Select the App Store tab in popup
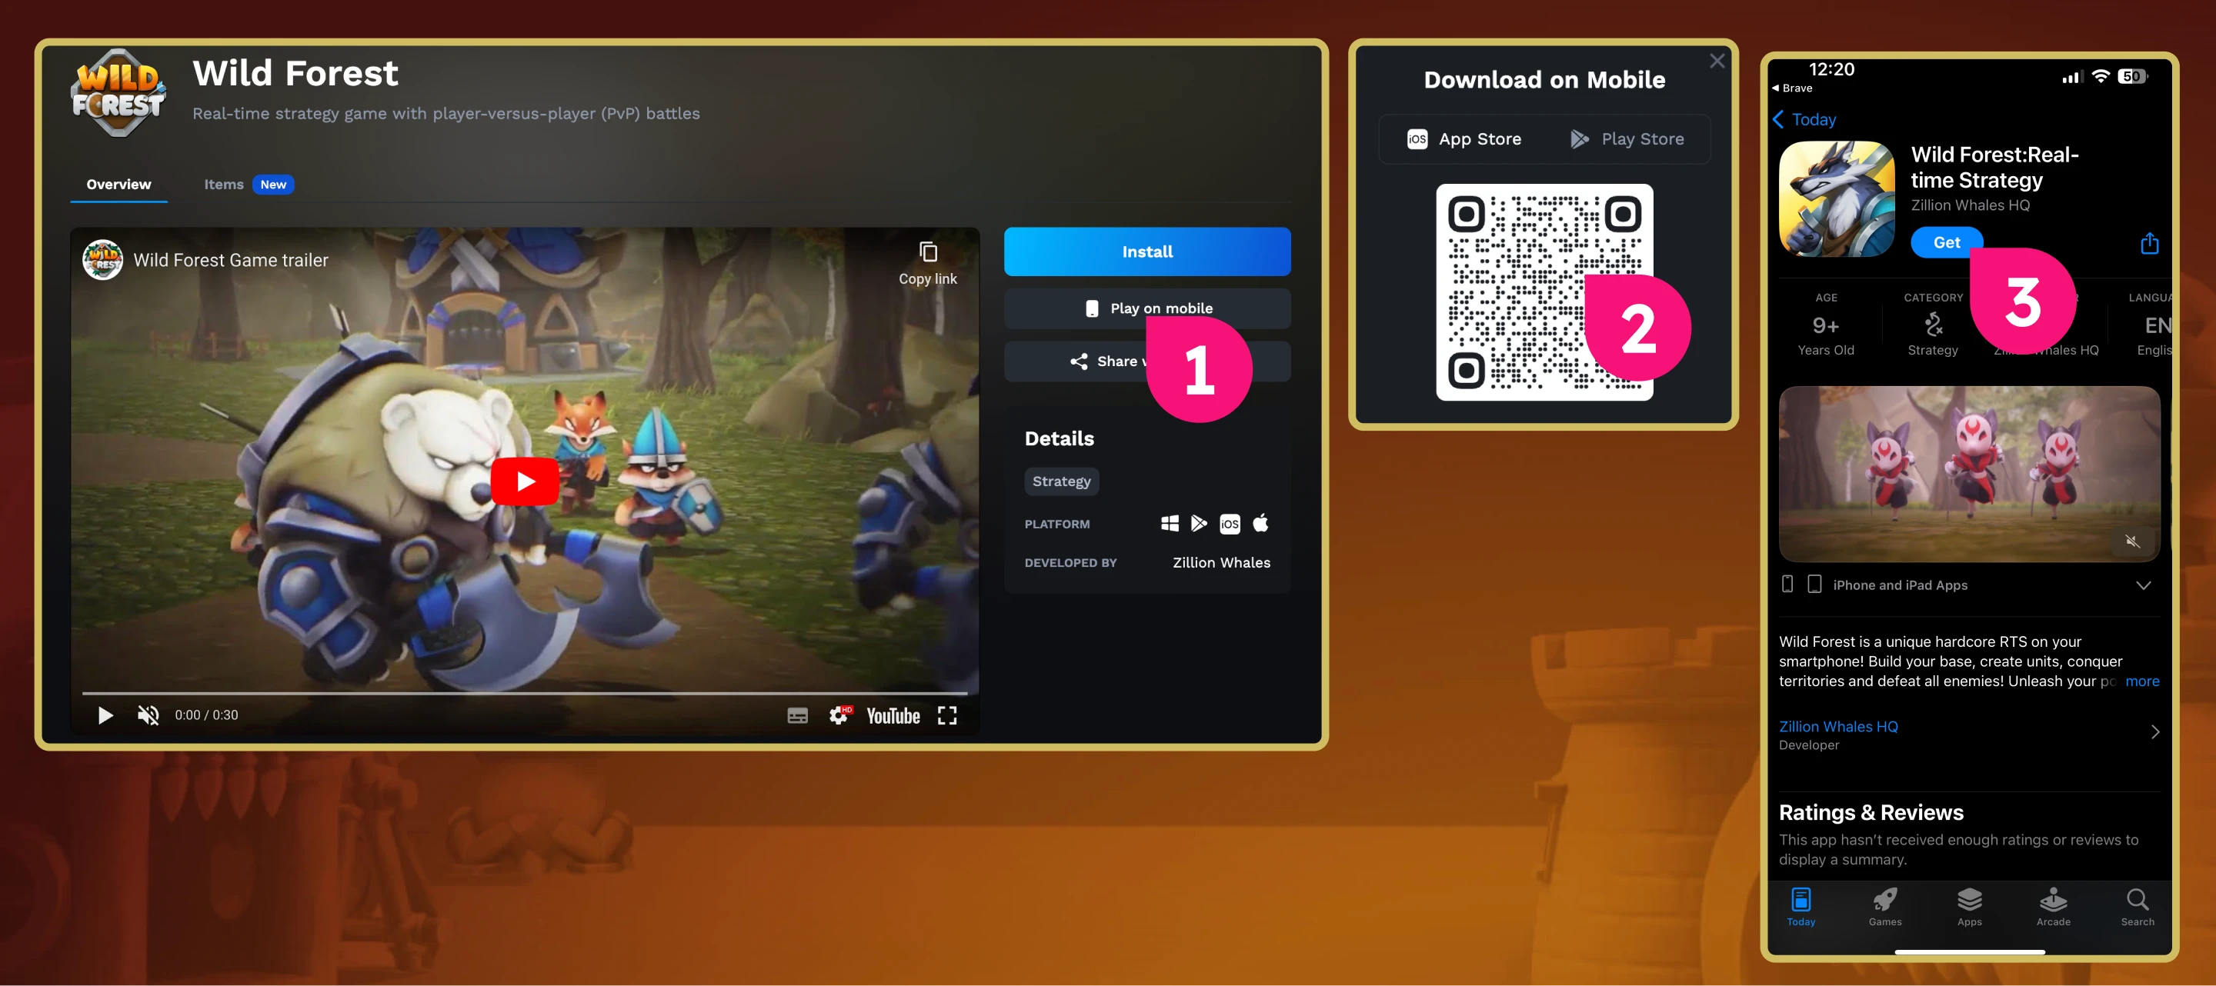The height and width of the screenshot is (986, 2216). point(1464,139)
